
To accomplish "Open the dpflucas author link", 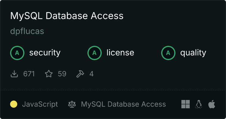I will click(x=27, y=31).
